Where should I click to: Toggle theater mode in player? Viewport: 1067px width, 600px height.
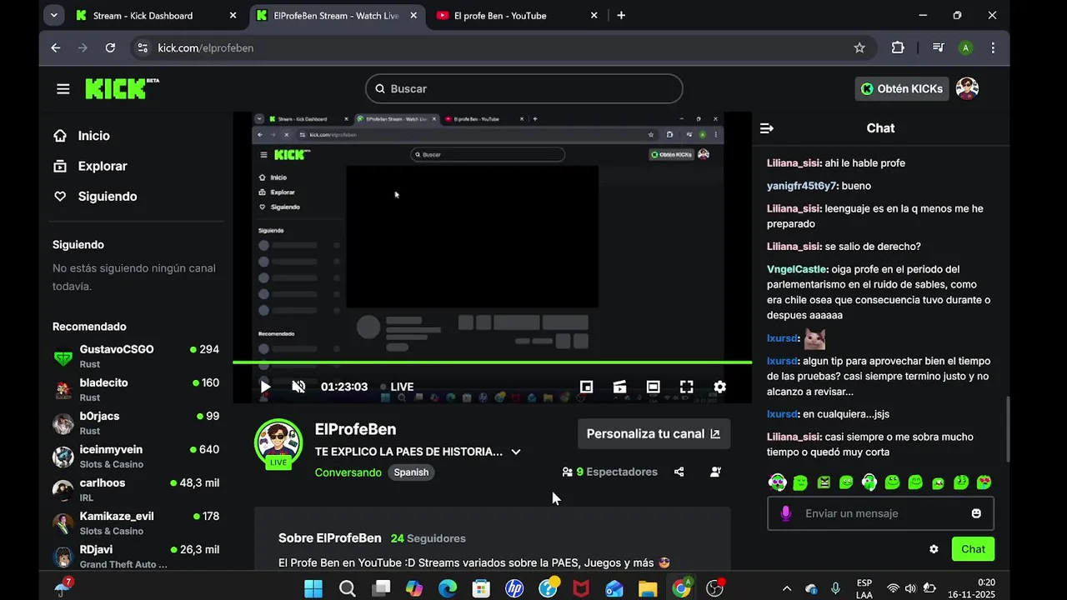coord(653,387)
